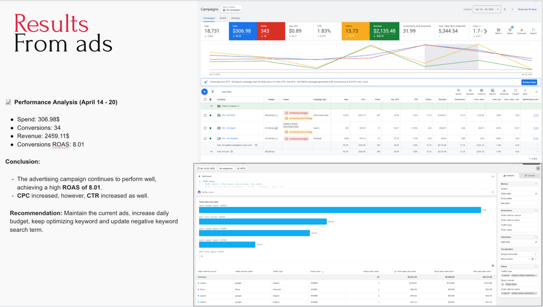This screenshot has height=307, width=543.
Task: Click the Show last 30 days link
Action: point(527,9)
